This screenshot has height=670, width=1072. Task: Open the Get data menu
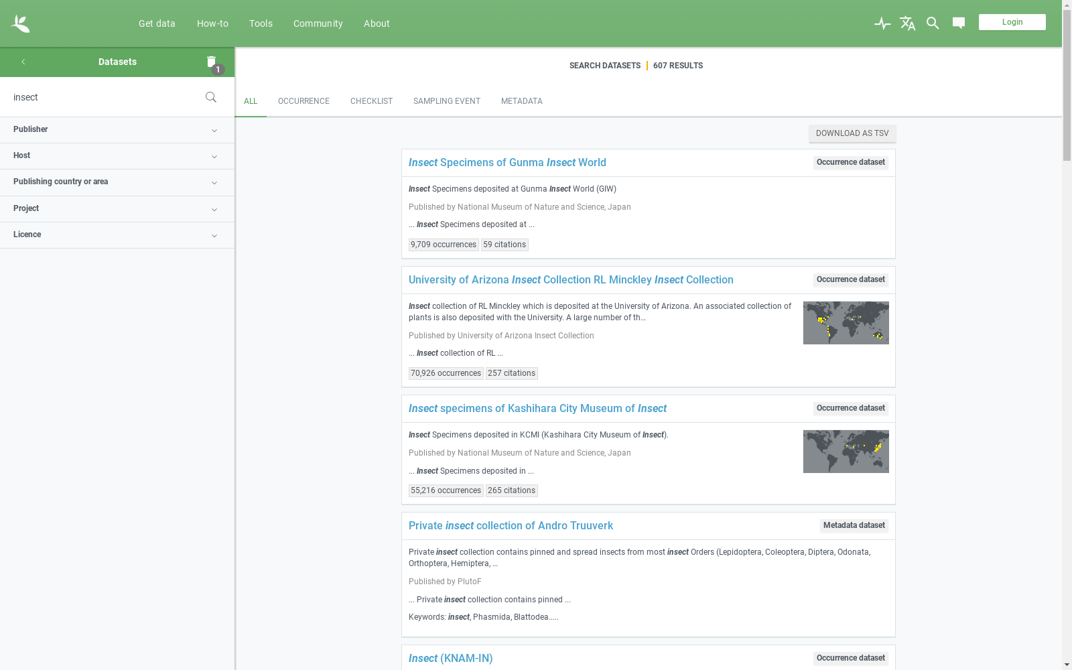157,23
